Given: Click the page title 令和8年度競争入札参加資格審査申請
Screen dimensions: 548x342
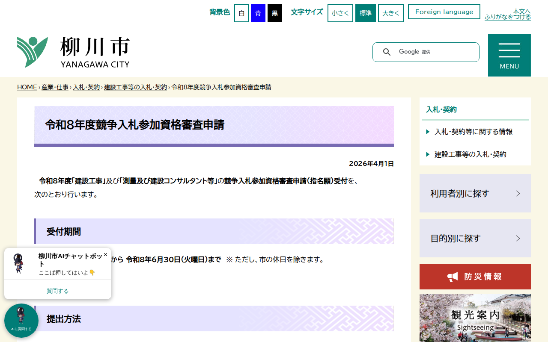Looking at the screenshot, I should click(135, 125).
